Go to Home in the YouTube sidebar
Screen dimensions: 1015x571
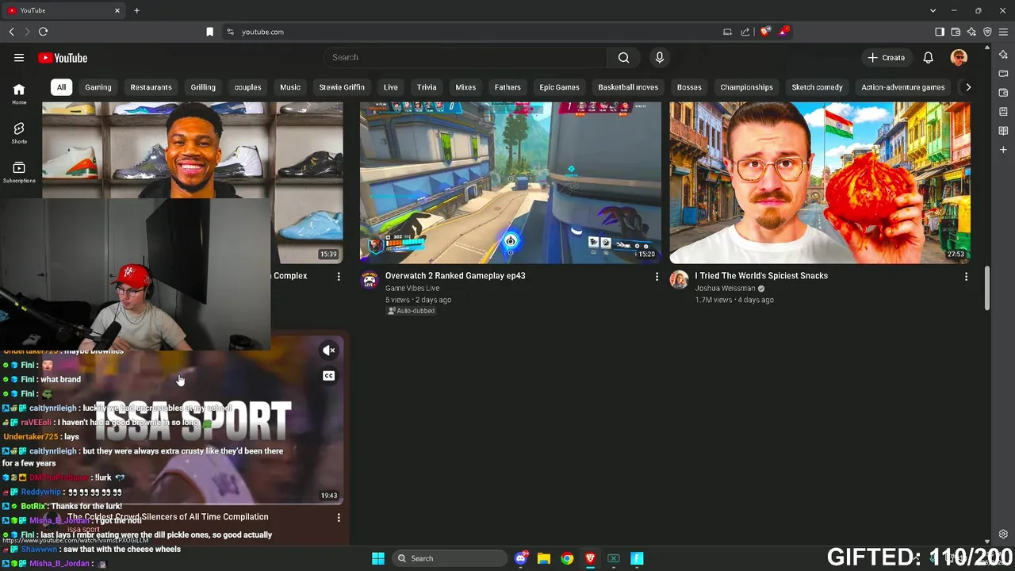[19, 94]
